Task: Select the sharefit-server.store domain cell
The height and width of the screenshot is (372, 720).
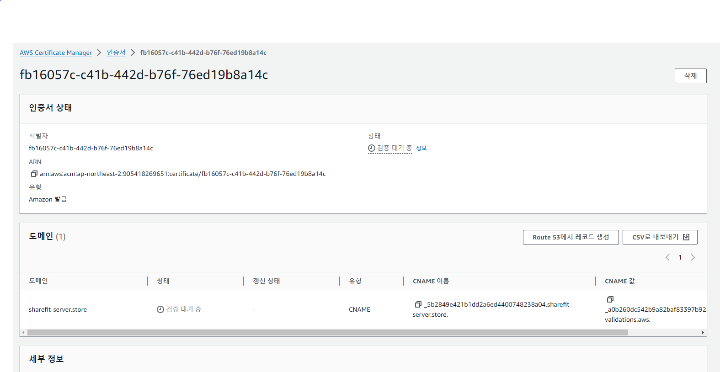Action: 58,309
